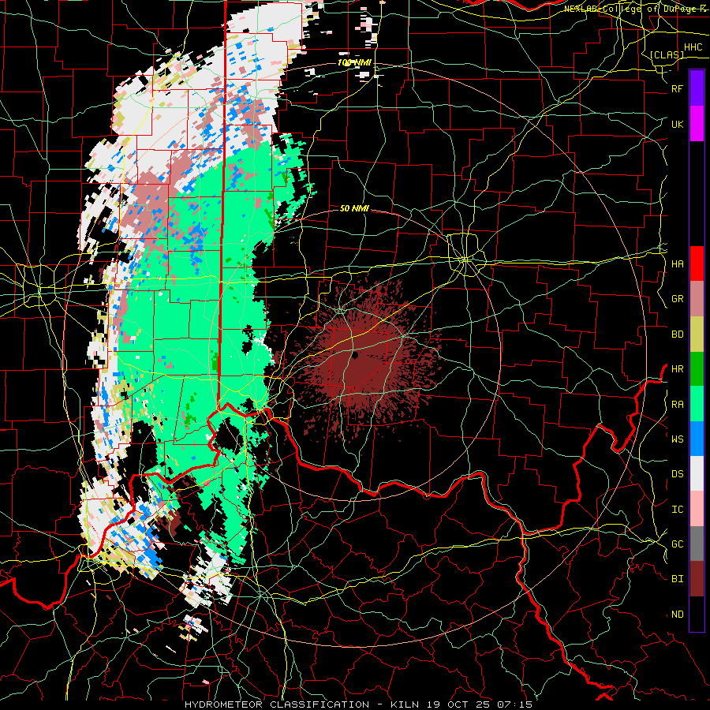
Task: Click the 'BD' legend label
Action: (x=677, y=334)
